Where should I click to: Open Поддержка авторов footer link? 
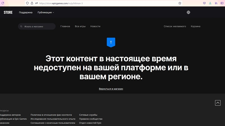(10, 115)
